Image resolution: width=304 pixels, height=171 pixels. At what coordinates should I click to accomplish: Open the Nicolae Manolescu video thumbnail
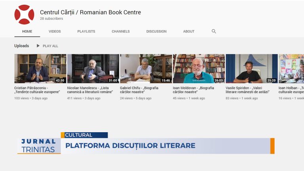click(x=93, y=68)
